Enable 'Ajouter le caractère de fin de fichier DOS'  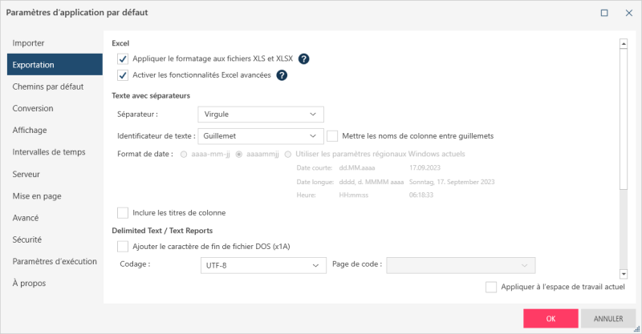point(123,246)
